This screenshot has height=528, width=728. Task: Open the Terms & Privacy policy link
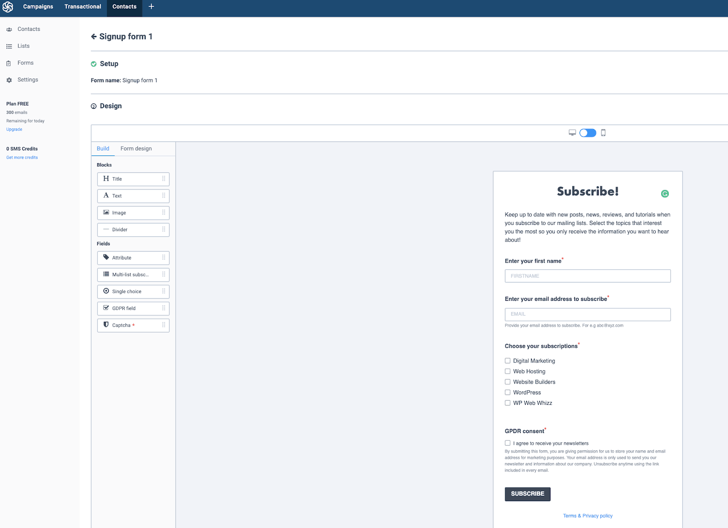[x=587, y=516]
